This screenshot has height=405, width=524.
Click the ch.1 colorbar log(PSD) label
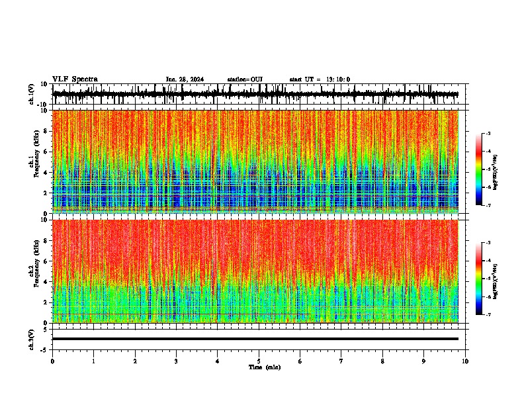pyautogui.click(x=495, y=173)
